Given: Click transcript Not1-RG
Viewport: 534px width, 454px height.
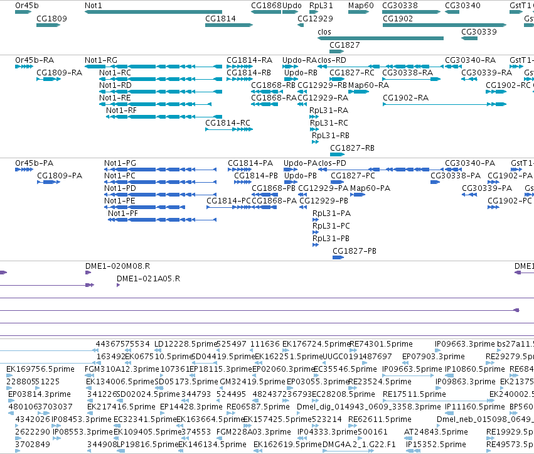Looking at the screenshot, I should (x=101, y=60).
